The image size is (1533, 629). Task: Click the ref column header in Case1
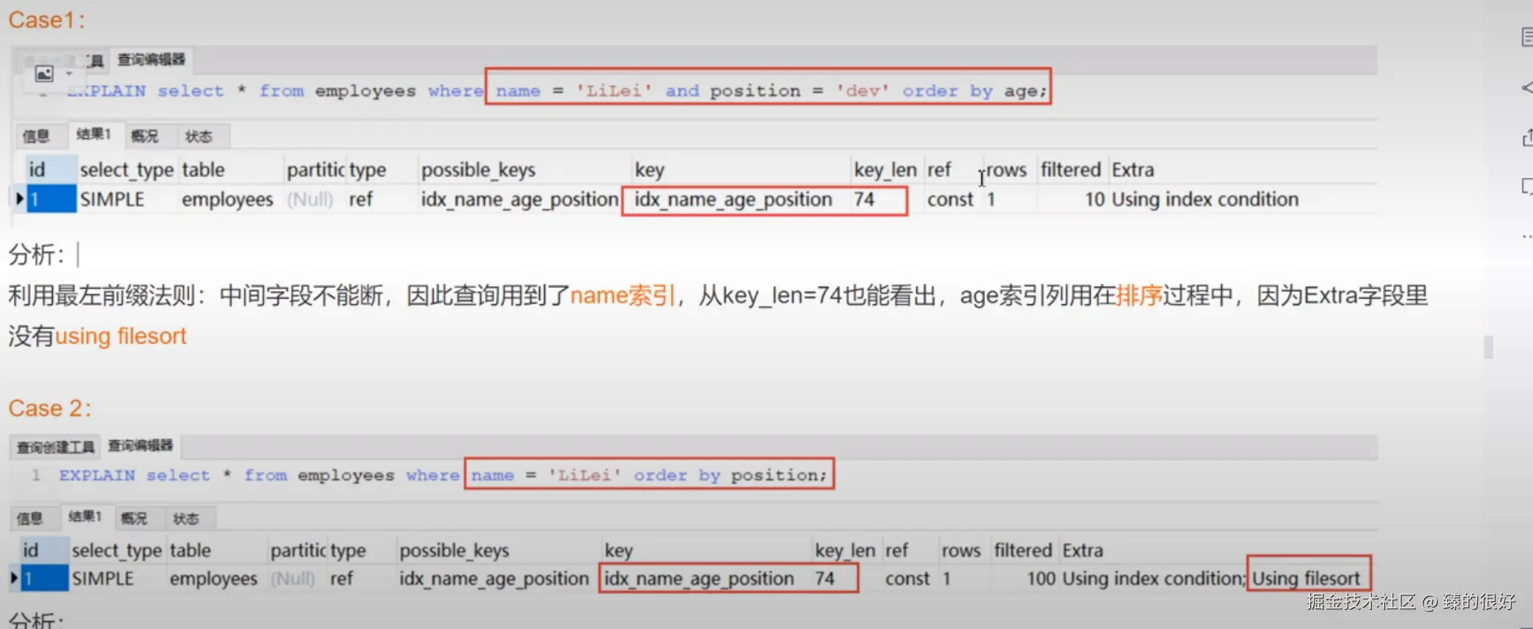[939, 170]
